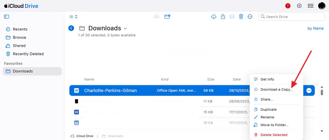Viewport: 329px width, 140px height.
Task: Open ellipsis button on Charlotte-Perkins-Gilman row
Action: [x=309, y=90]
